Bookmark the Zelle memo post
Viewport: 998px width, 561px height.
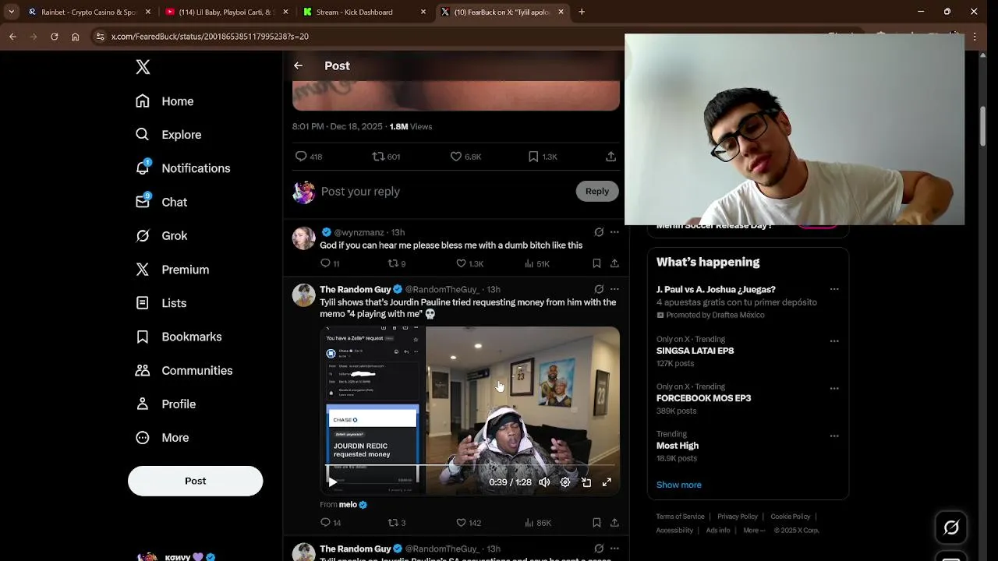[x=596, y=523]
